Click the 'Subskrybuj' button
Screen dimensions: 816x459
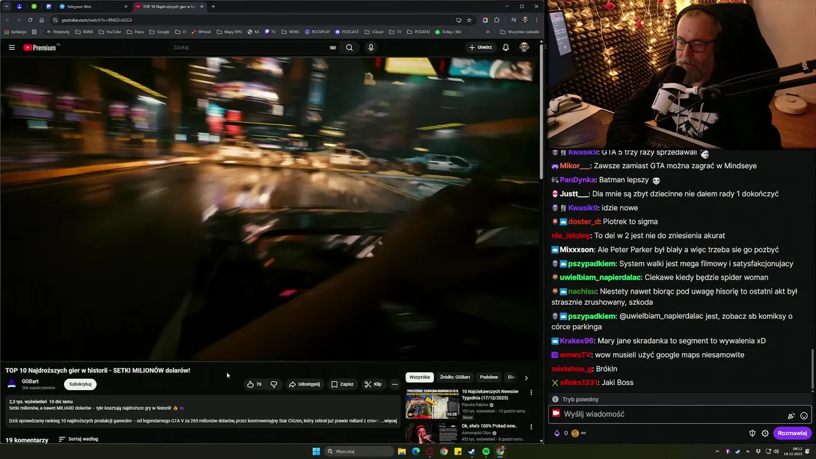coord(80,384)
